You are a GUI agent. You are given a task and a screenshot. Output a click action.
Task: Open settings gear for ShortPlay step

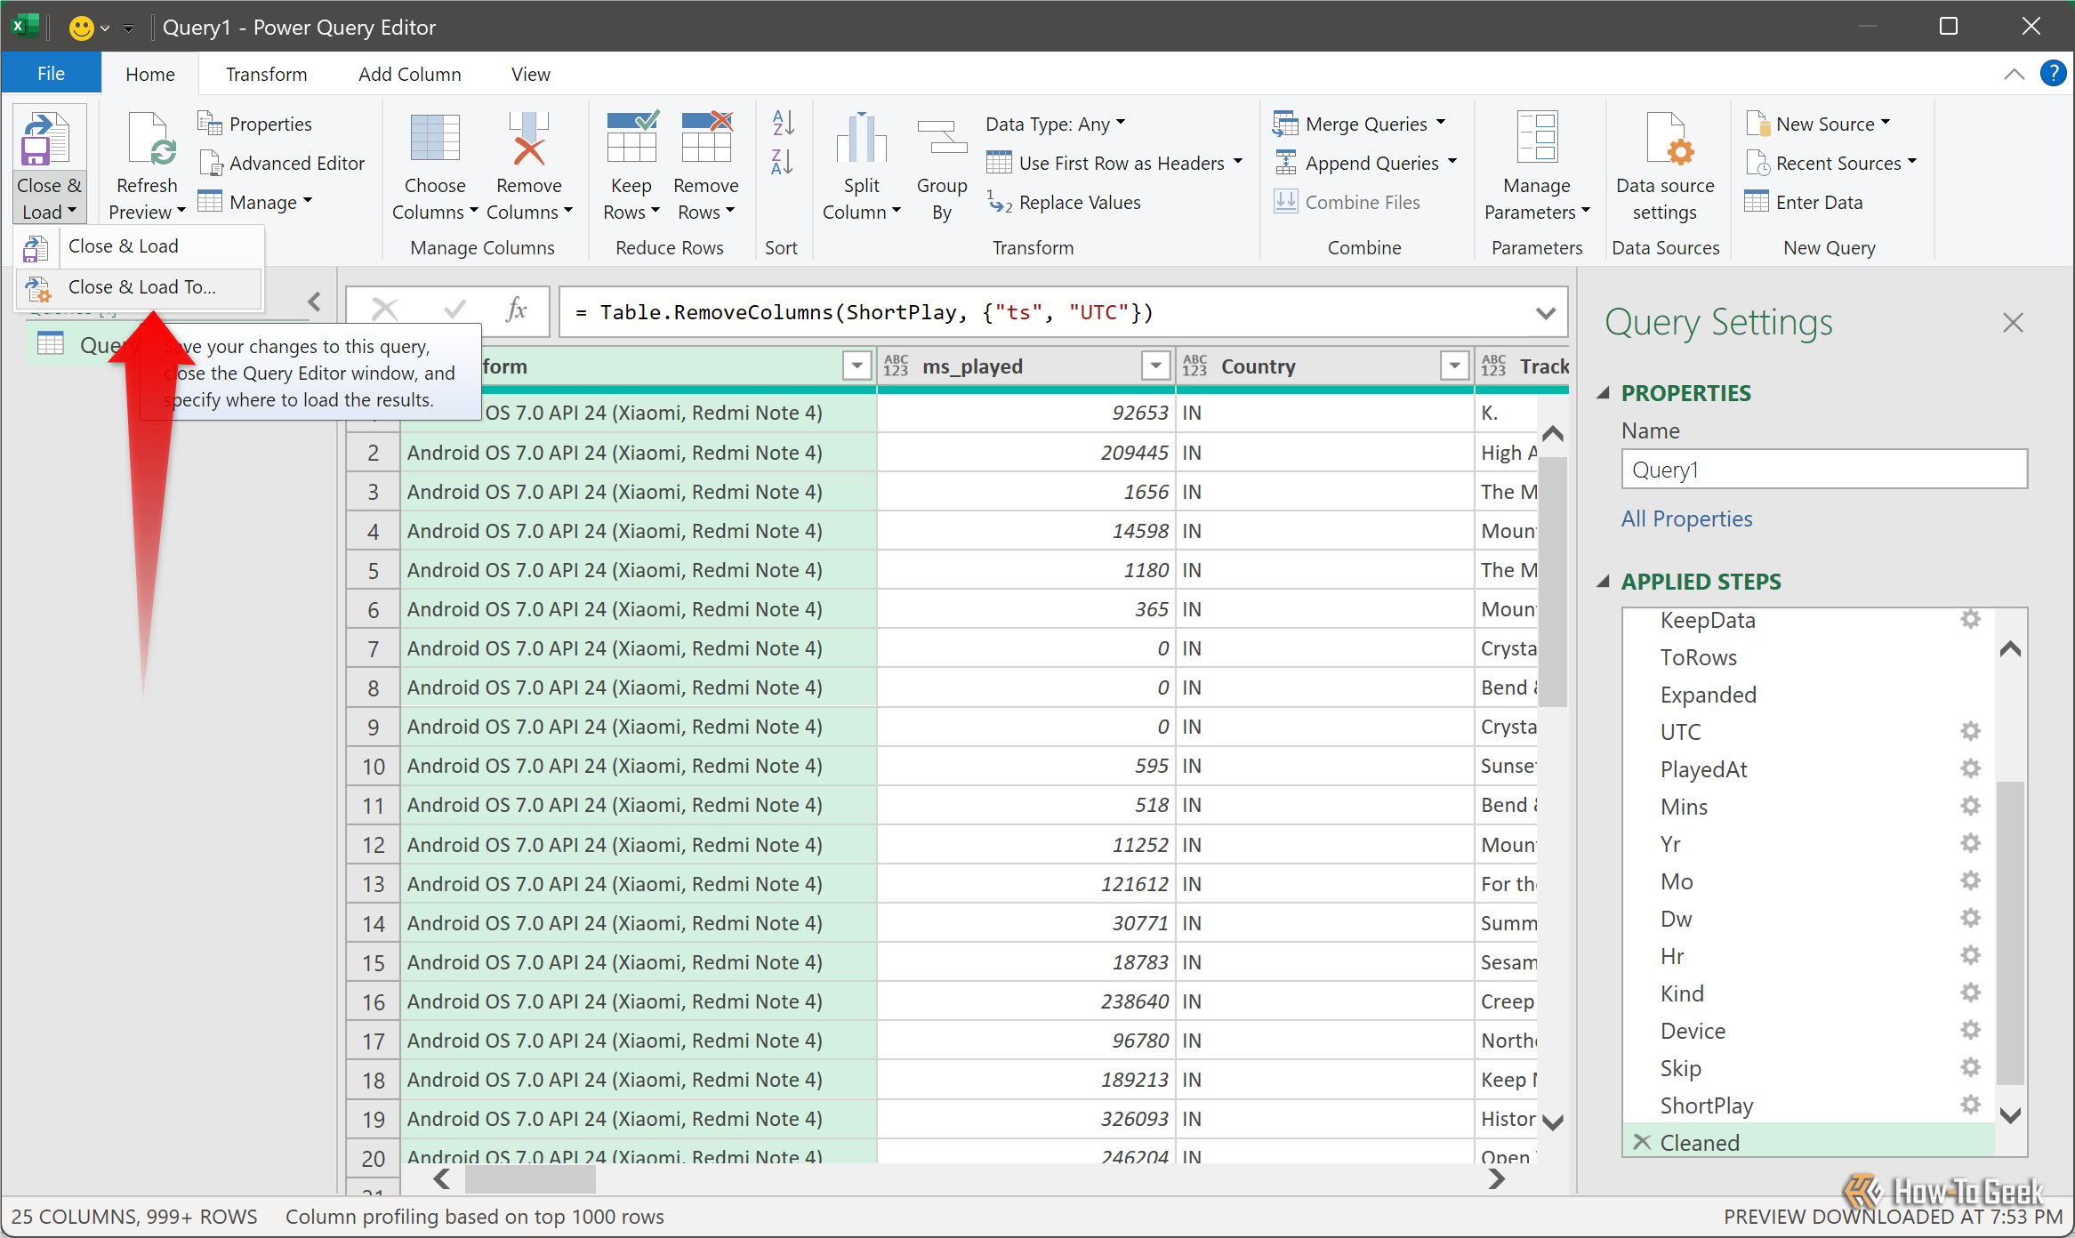pyautogui.click(x=1970, y=1105)
